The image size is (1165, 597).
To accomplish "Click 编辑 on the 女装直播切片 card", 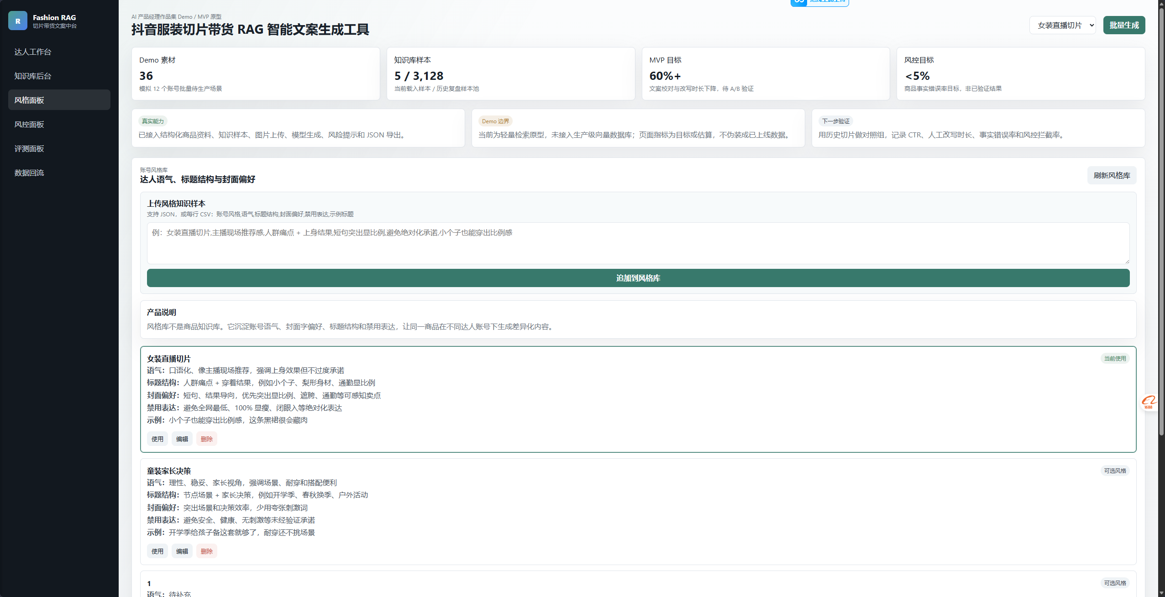I will pos(182,439).
